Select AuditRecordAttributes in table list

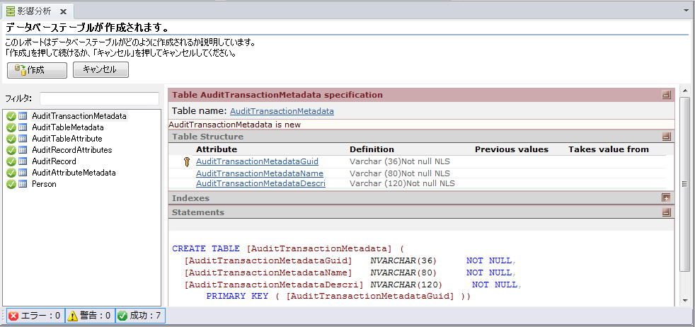(x=71, y=150)
